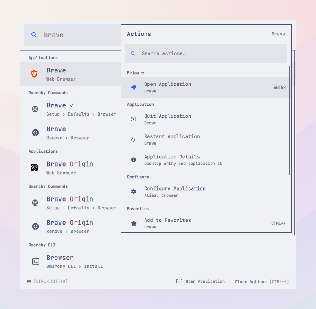Choose Restart Application for Brave
Image resolution: width=316 pixels, height=309 pixels.
click(x=205, y=139)
